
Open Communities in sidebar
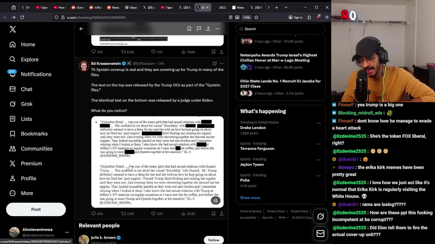31,148
